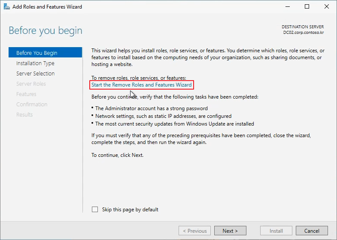
Task: Click the greyed-out Confirmation step
Action: [32, 105]
